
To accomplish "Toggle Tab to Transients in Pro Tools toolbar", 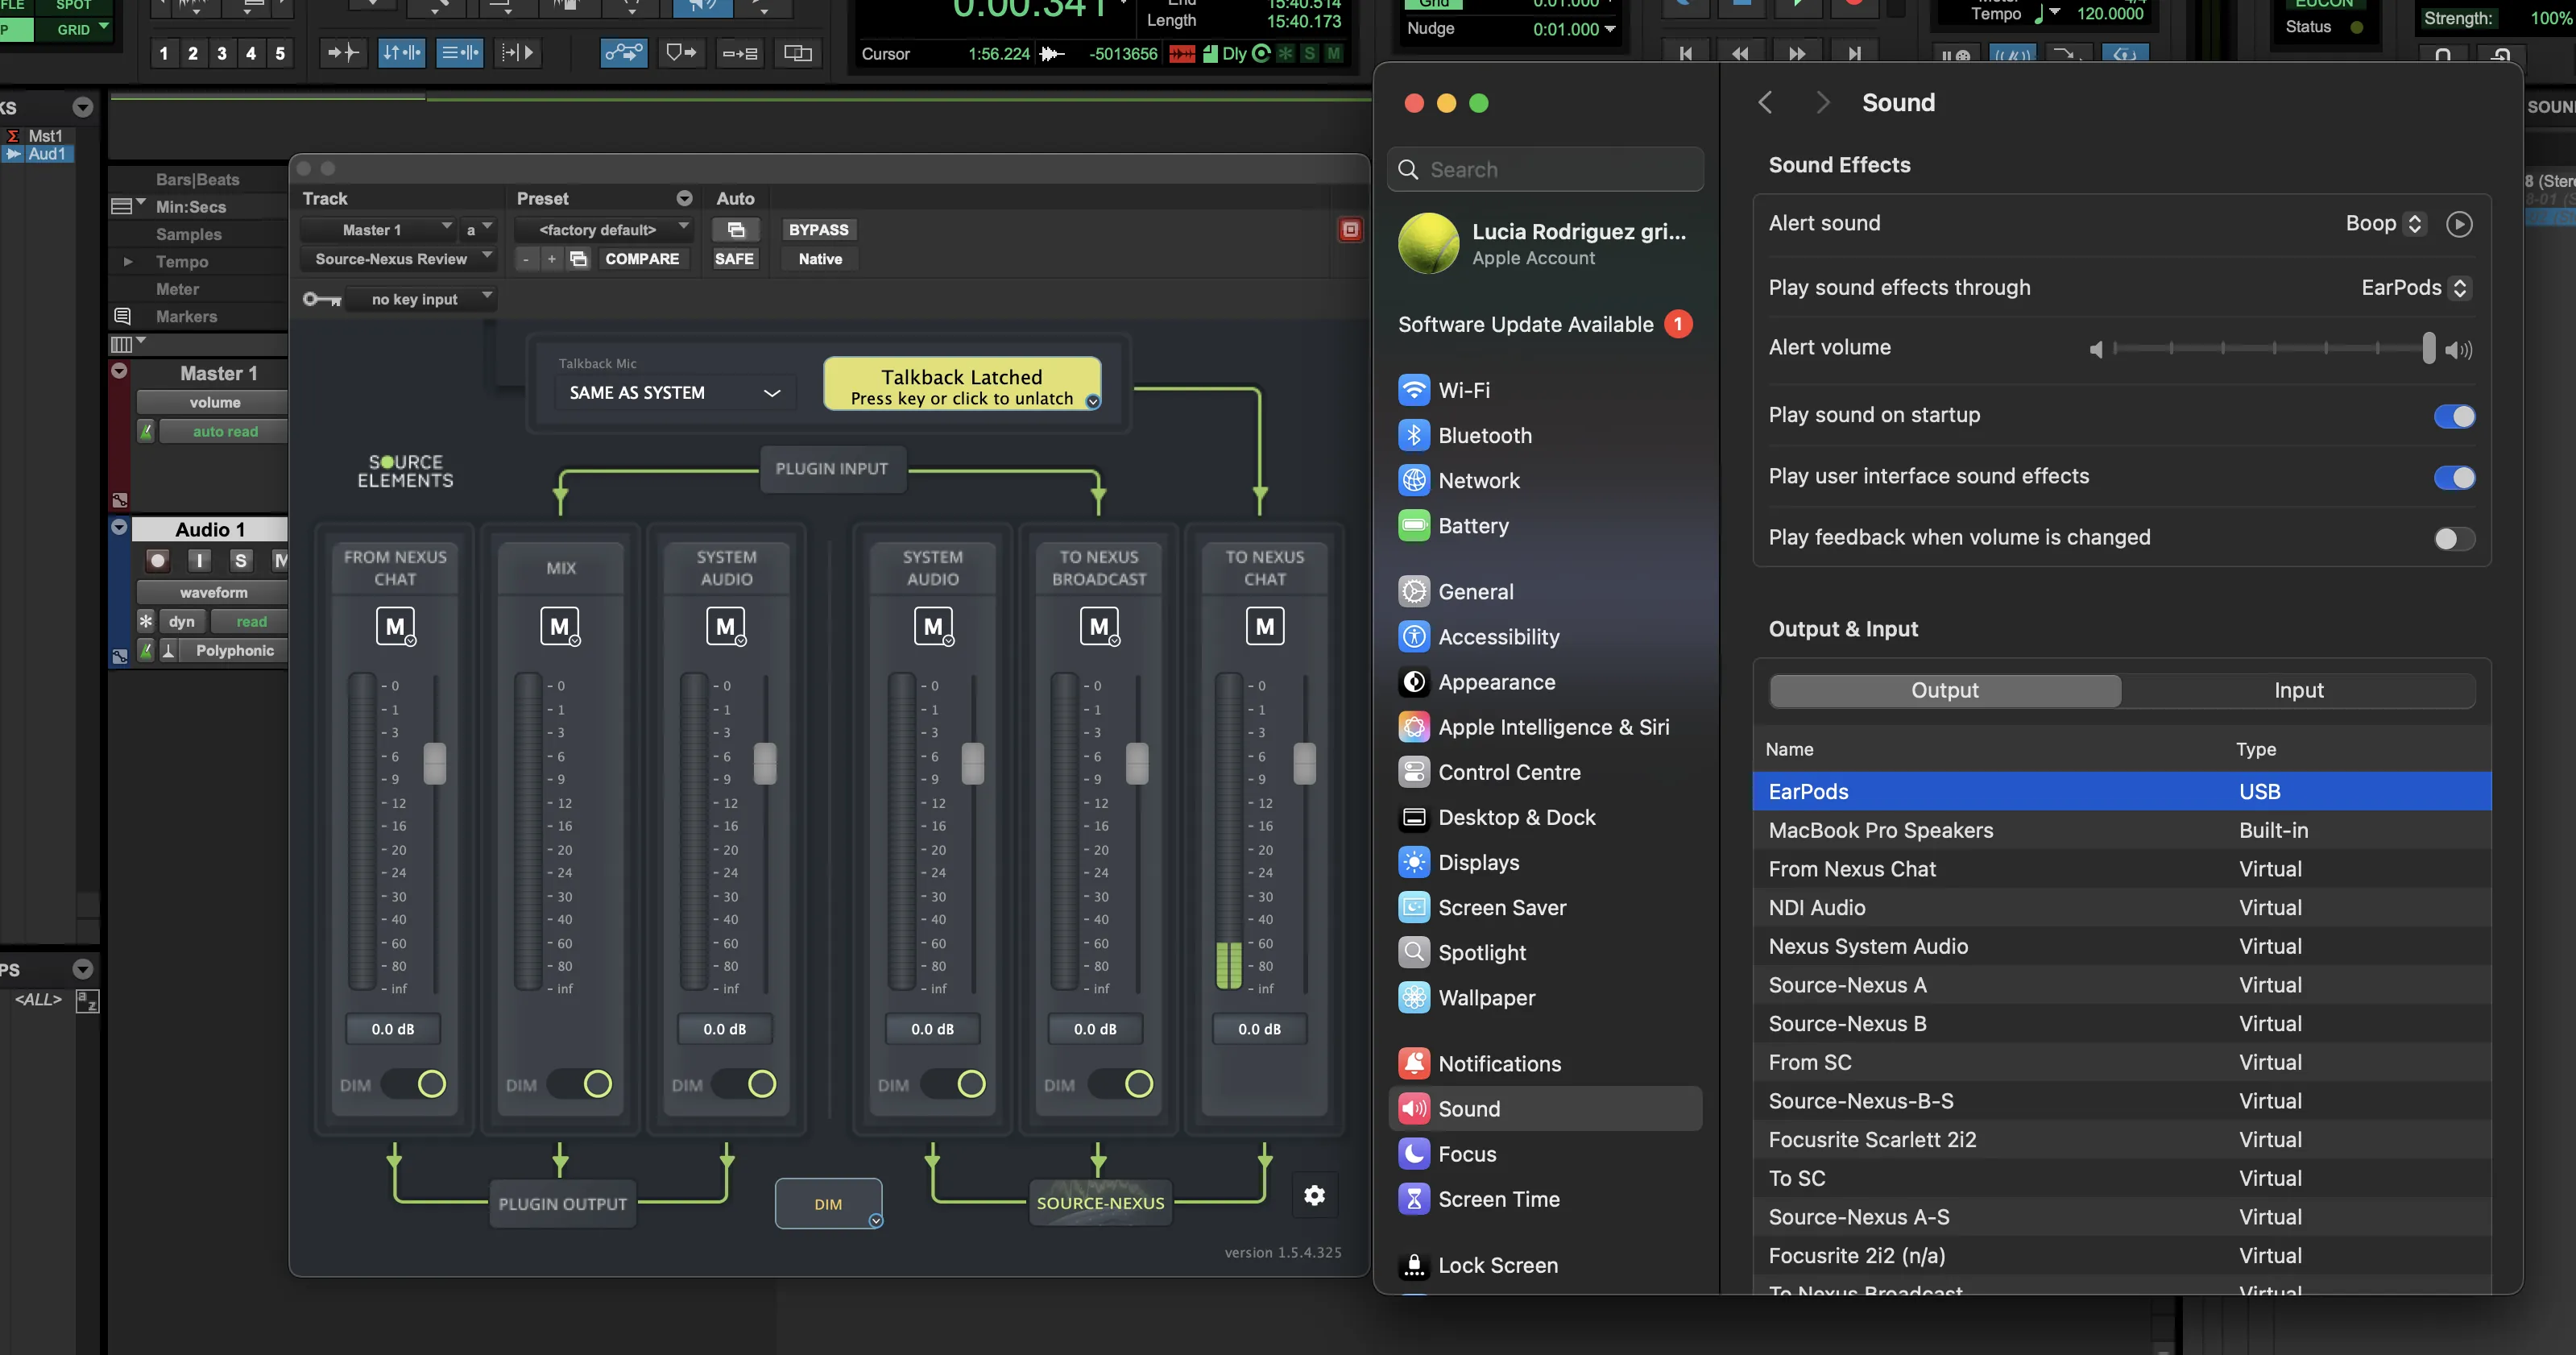I will [343, 53].
